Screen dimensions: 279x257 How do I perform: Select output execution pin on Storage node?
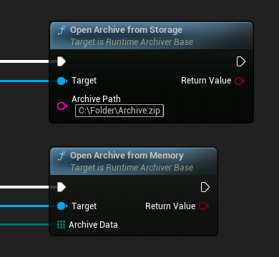pos(241,61)
